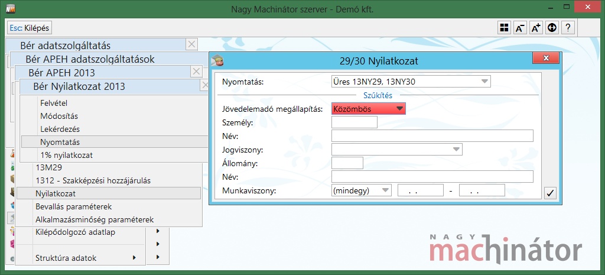Open the Jövedelemadó megállapítás Közömbös dropdown
Viewport: 605px width, 275px height.
(x=369, y=109)
